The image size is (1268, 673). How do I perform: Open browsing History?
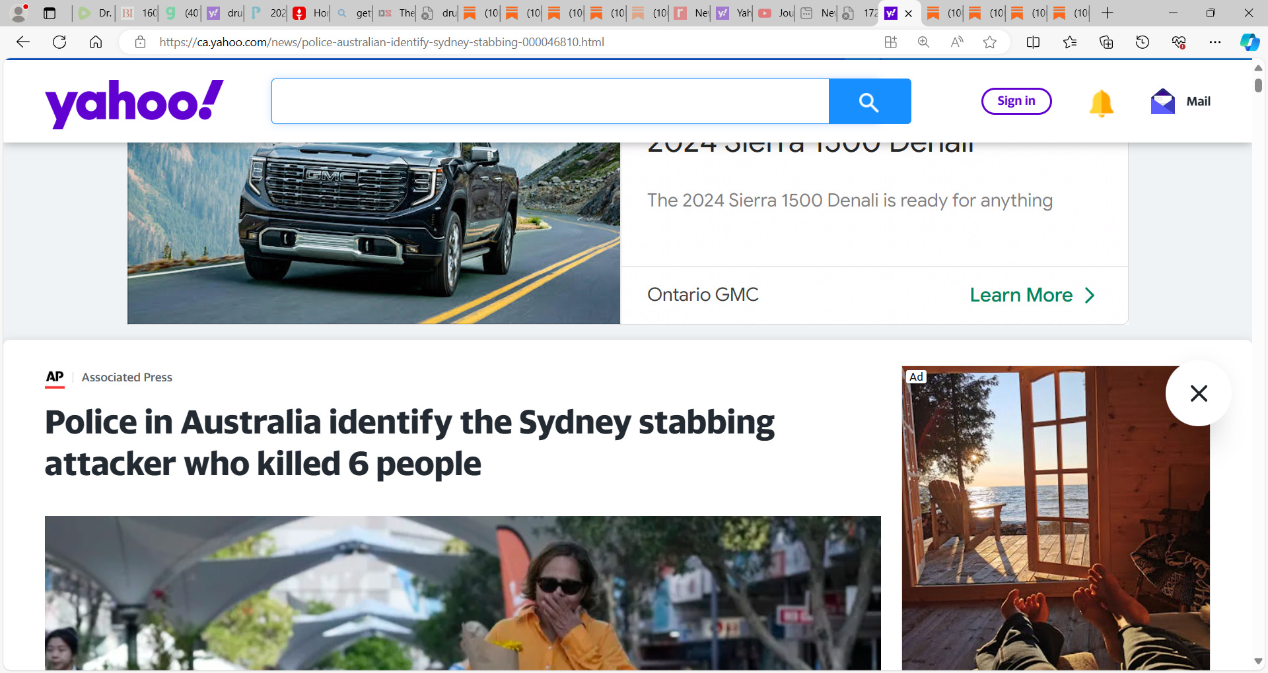tap(1143, 42)
